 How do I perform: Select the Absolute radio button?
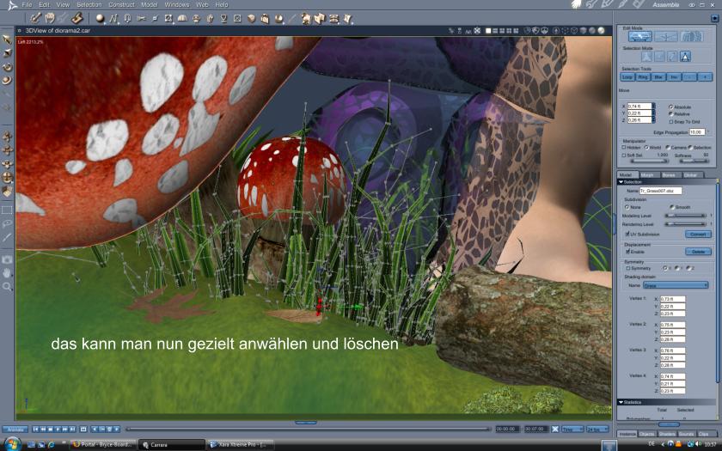click(x=670, y=107)
